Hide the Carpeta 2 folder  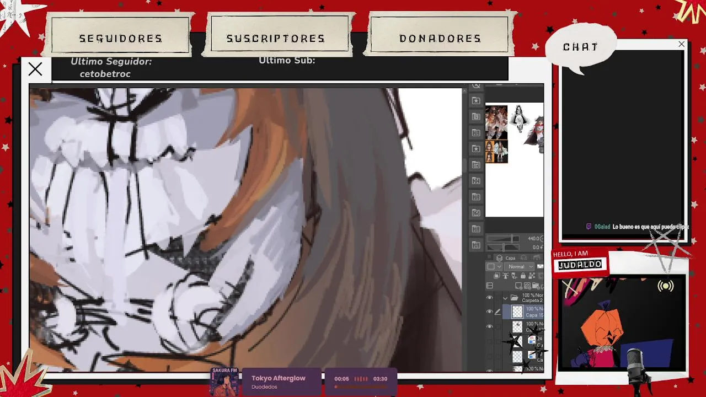pyautogui.click(x=490, y=297)
